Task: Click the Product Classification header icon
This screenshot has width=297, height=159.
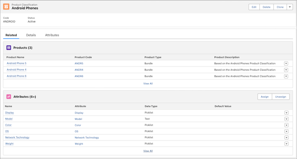Action: coord(6,7)
